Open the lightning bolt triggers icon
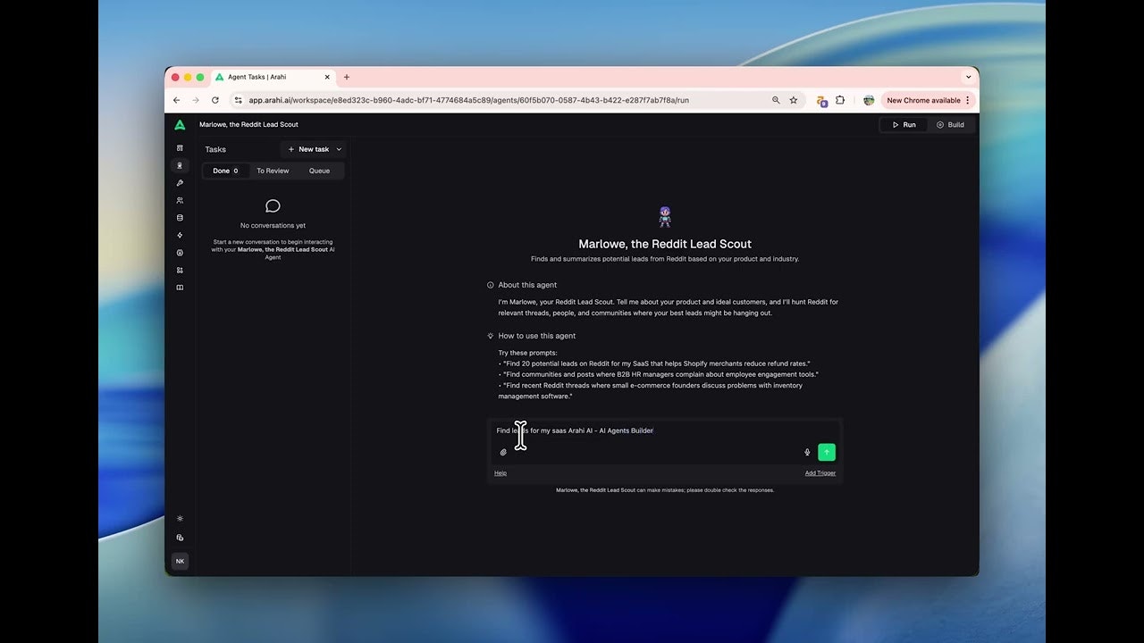The height and width of the screenshot is (643, 1144). coord(180,235)
